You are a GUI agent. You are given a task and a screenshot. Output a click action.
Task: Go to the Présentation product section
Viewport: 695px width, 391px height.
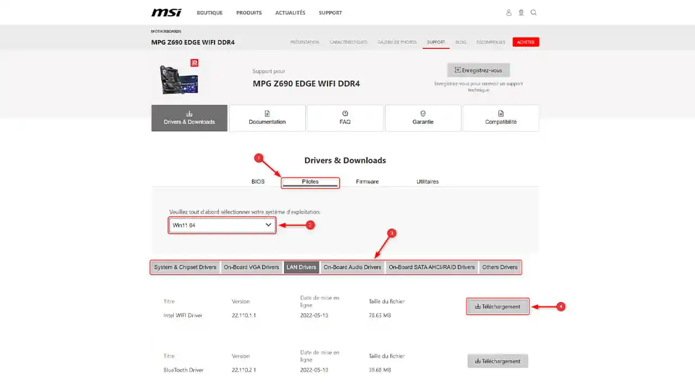[305, 42]
